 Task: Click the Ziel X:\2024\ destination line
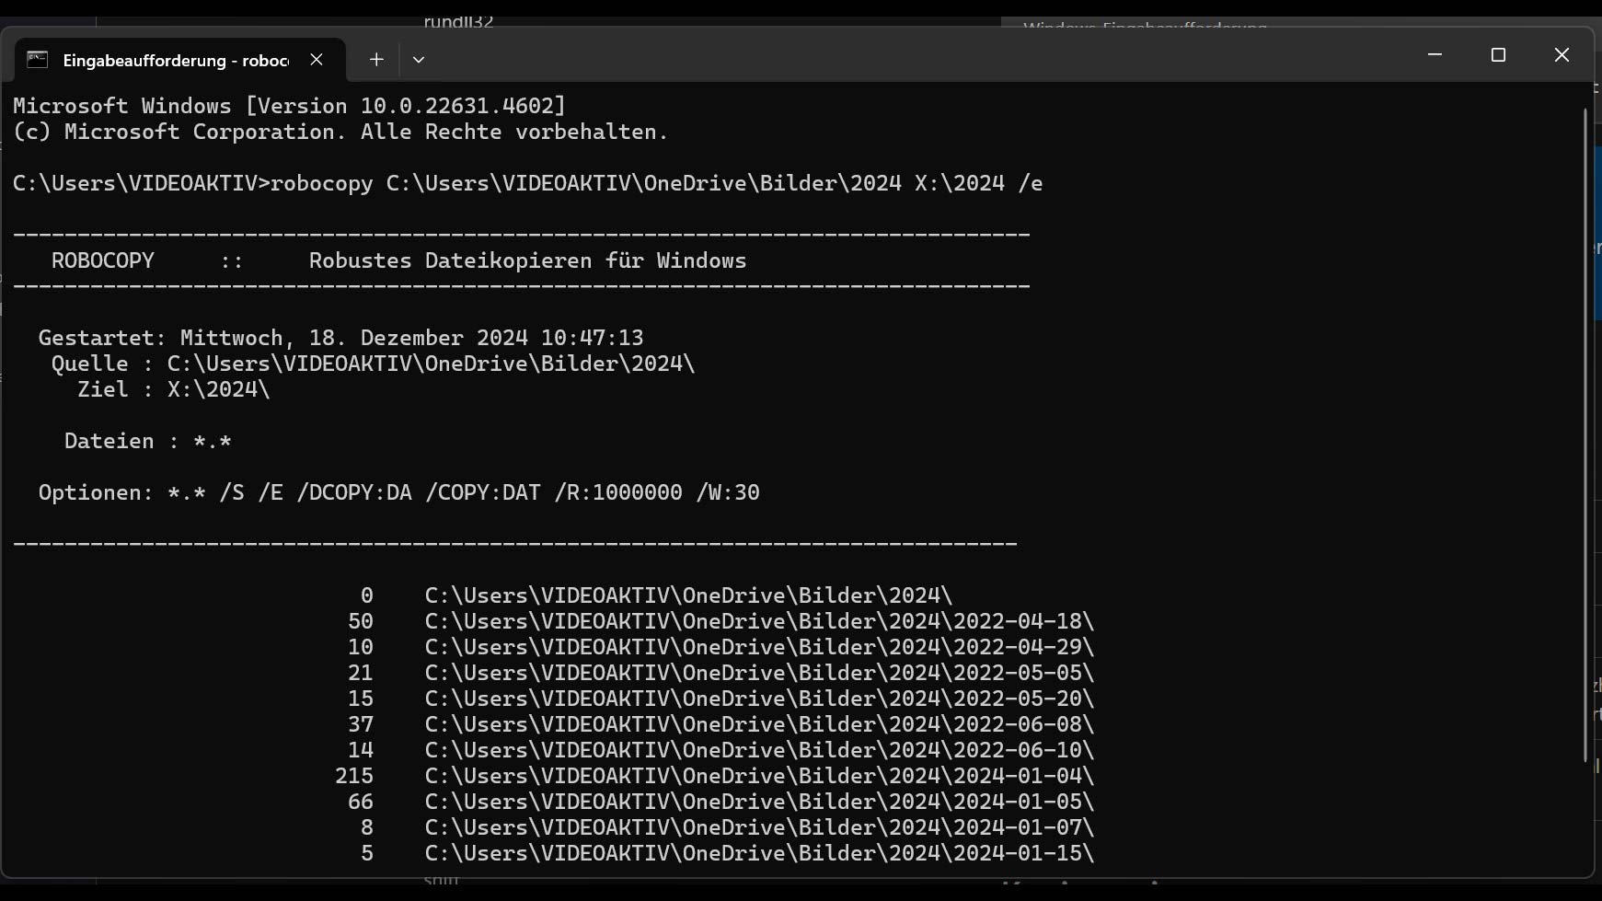pyautogui.click(x=173, y=389)
